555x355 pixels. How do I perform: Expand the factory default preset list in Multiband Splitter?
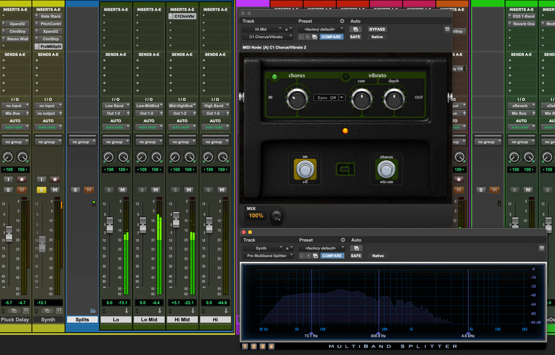[x=321, y=248]
